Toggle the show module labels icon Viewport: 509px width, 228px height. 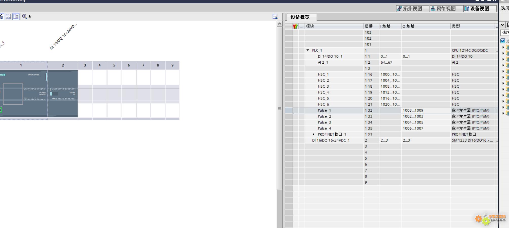click(x=2, y=17)
